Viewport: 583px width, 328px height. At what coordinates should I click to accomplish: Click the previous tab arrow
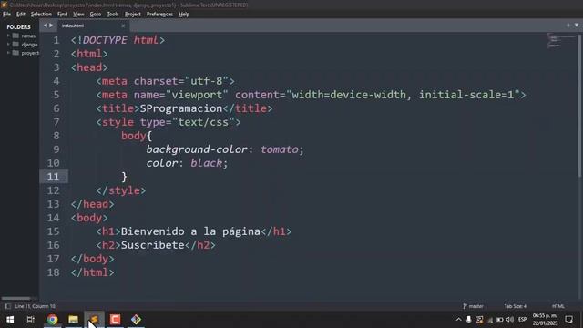(46, 26)
